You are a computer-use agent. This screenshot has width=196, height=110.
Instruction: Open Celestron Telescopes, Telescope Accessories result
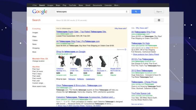(85, 97)
